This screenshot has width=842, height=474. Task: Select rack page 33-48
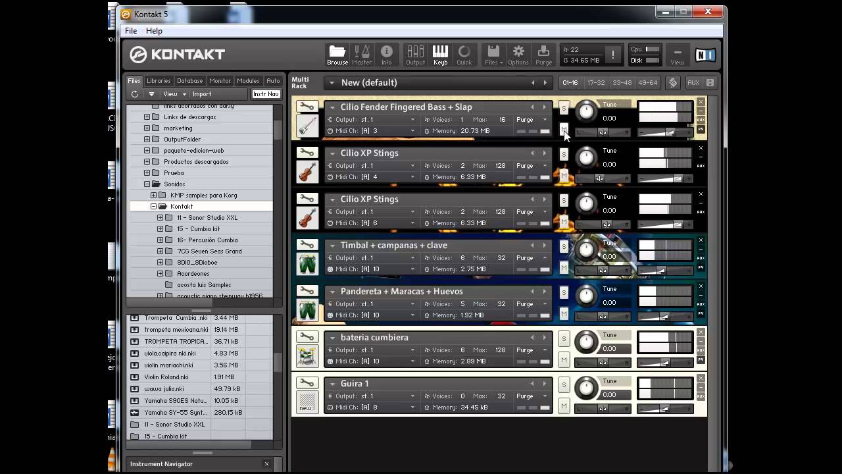point(622,83)
